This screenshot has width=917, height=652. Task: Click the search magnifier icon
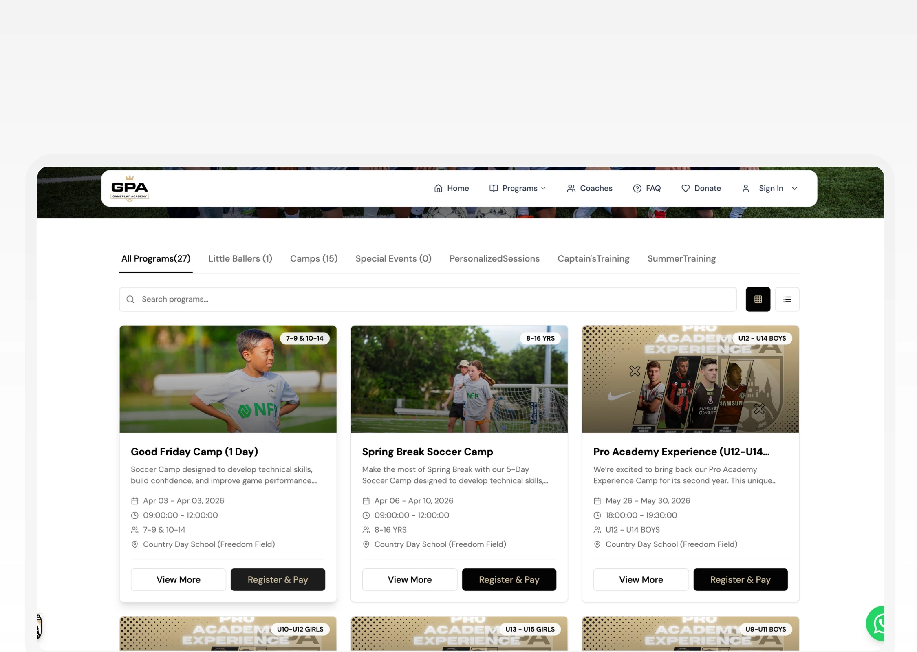130,299
